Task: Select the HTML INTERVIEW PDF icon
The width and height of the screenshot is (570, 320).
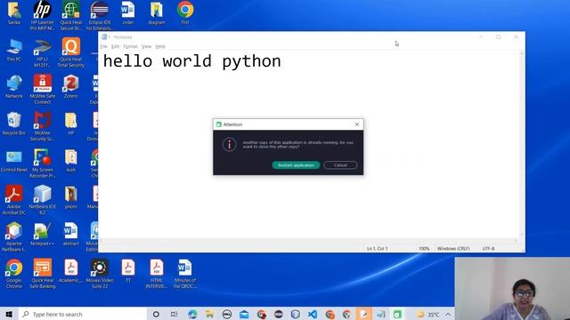Action: click(157, 275)
